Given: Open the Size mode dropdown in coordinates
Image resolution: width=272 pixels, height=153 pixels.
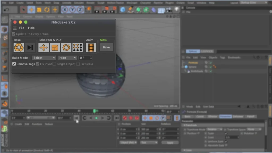Looking at the screenshot, I should 149,143.
